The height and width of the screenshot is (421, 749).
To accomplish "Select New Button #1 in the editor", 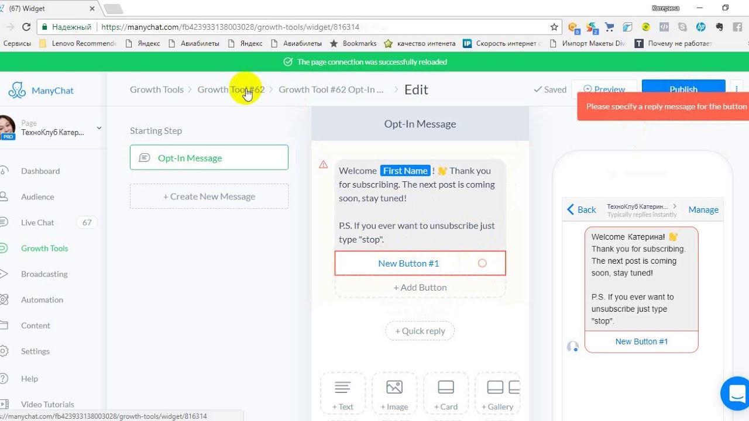I will tap(408, 264).
